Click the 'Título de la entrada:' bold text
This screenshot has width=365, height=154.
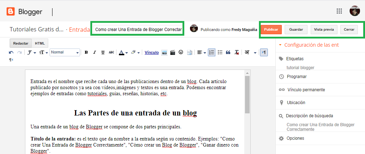pos(53,139)
